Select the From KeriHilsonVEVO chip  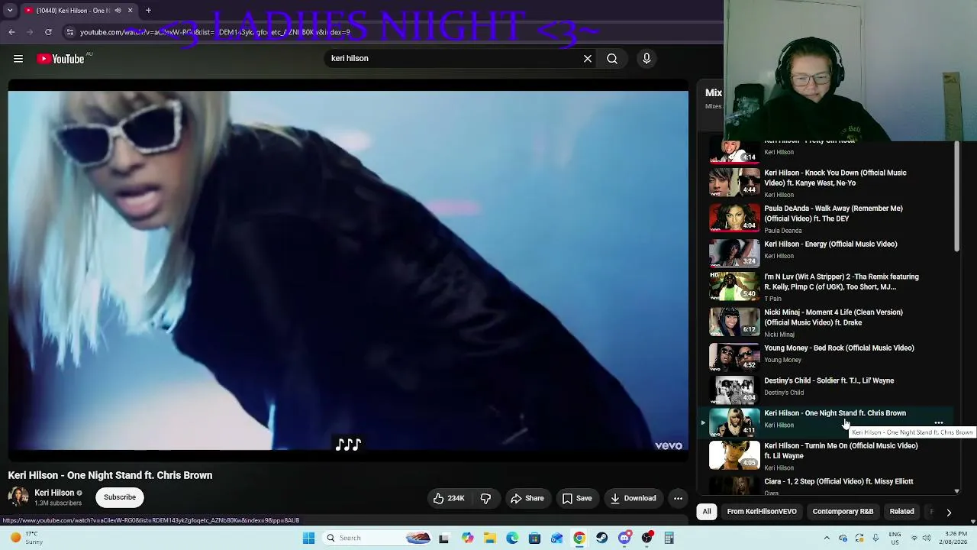tap(762, 512)
